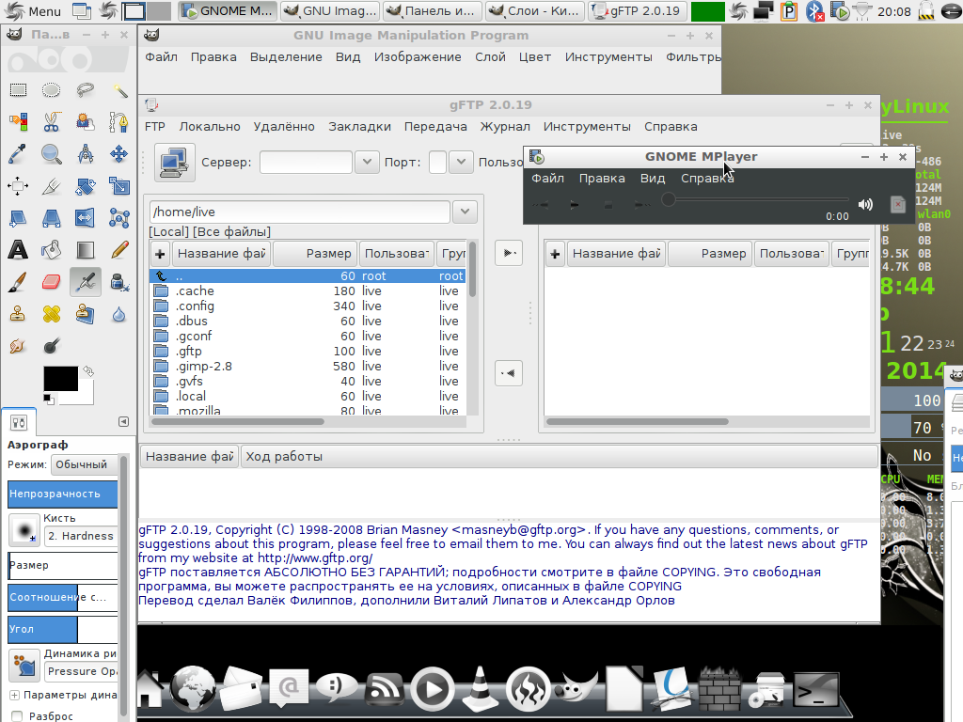Toggle the Разброс checkbox
This screenshot has width=963, height=722.
pyautogui.click(x=17, y=715)
